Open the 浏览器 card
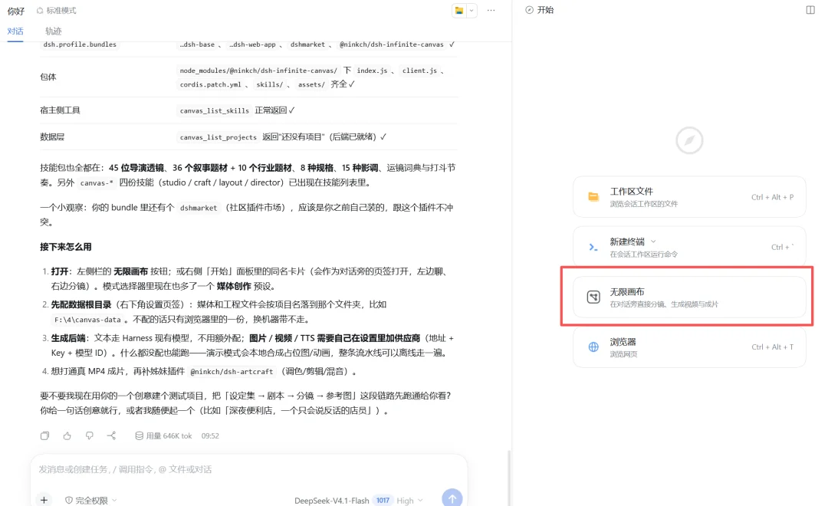This screenshot has width=828, height=506. (689, 347)
